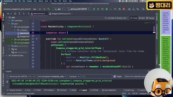Expand the ui.theme package
The width and height of the screenshot is (173, 97).
point(15,30)
